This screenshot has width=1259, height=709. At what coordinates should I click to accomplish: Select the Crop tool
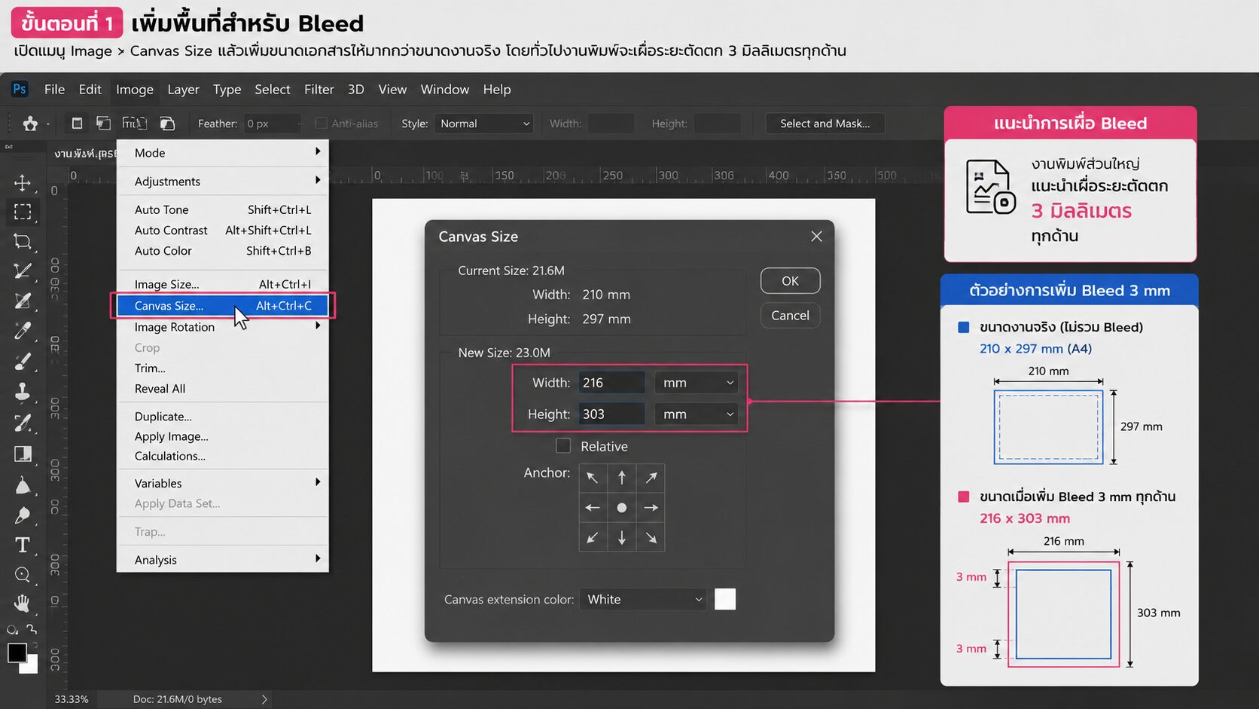point(23,242)
